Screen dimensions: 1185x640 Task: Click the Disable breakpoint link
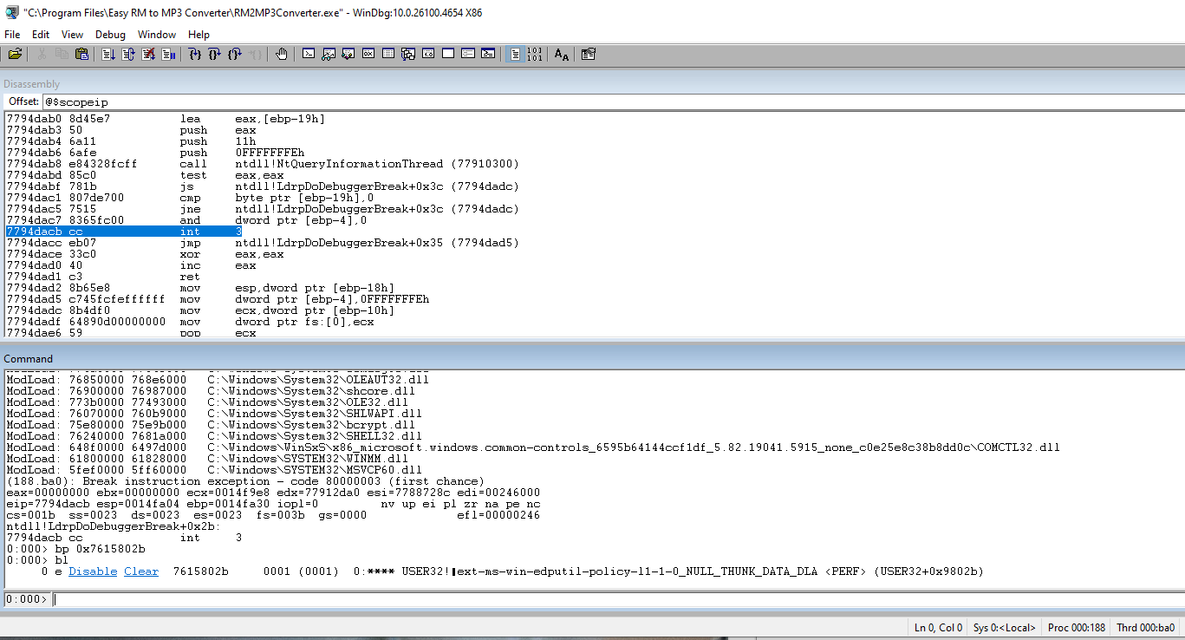93,571
